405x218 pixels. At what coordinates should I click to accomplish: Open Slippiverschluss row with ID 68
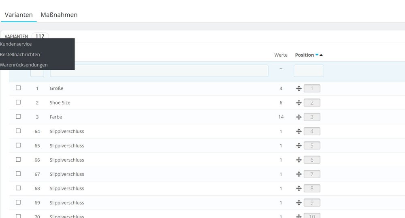pos(67,188)
